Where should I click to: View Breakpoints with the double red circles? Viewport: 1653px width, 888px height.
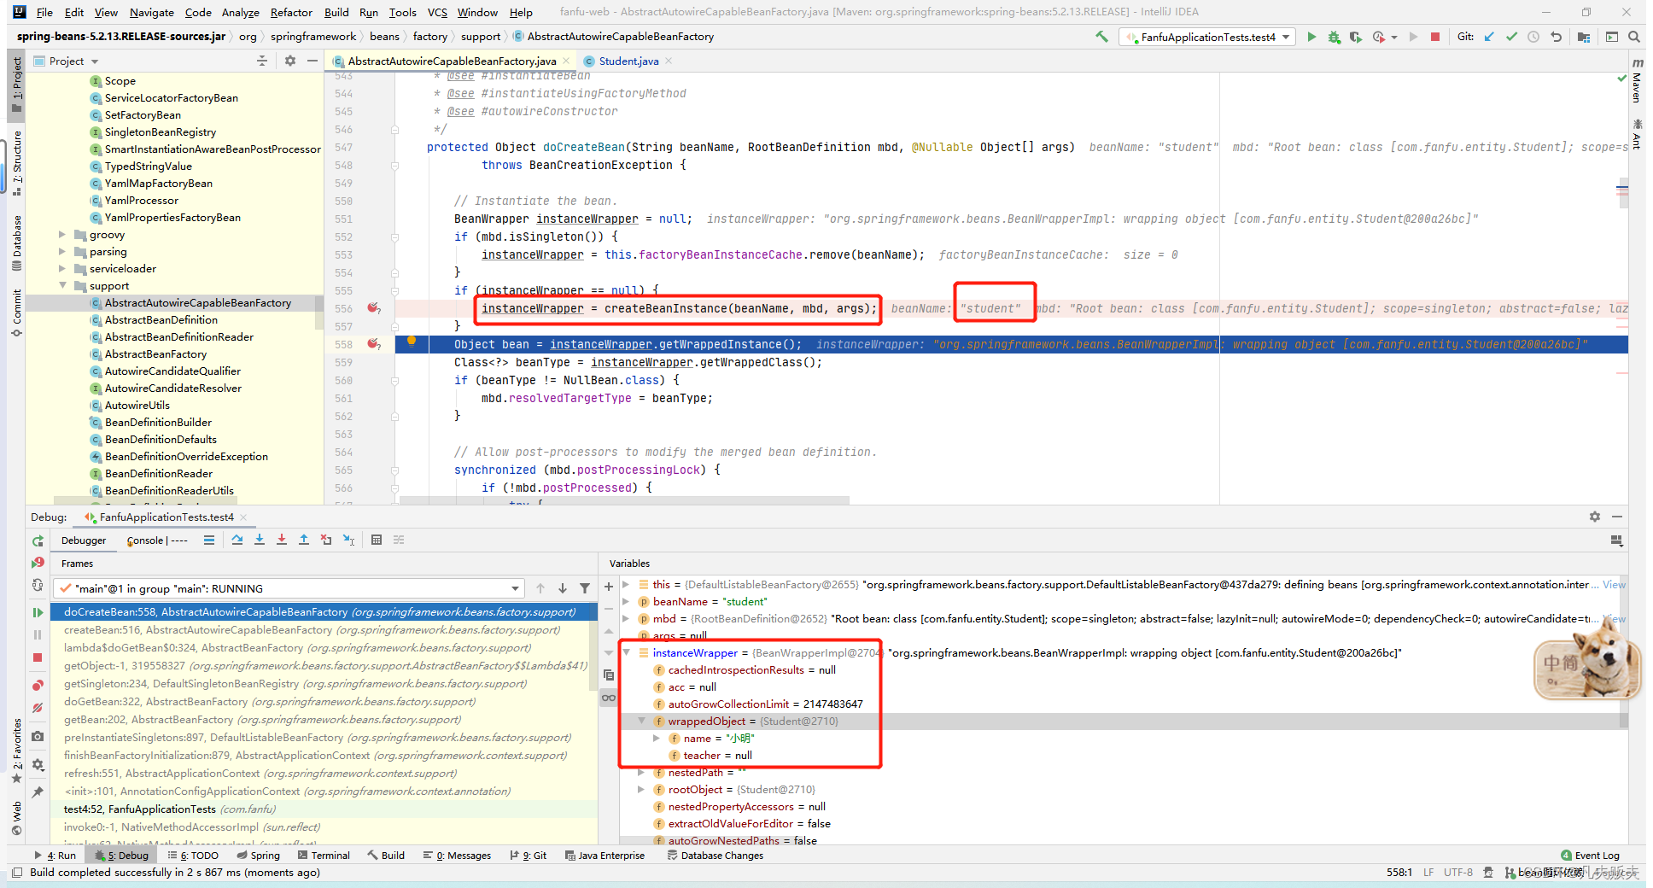38,686
